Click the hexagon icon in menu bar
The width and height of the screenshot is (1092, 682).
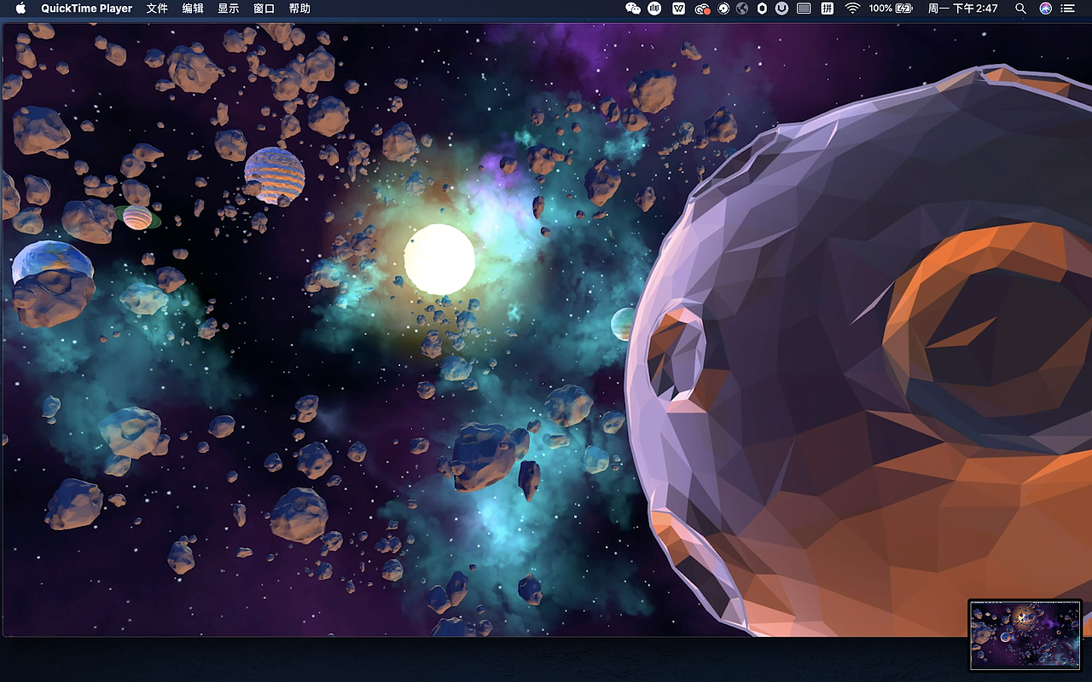click(762, 9)
